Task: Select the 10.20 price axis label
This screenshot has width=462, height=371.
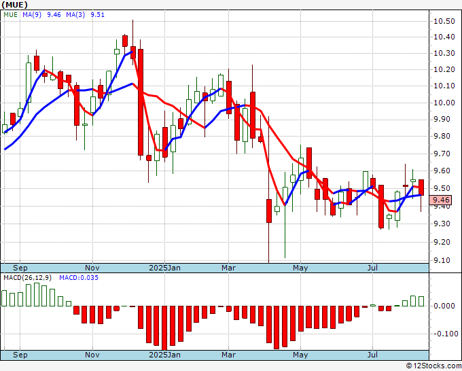Action: pyautogui.click(x=444, y=70)
